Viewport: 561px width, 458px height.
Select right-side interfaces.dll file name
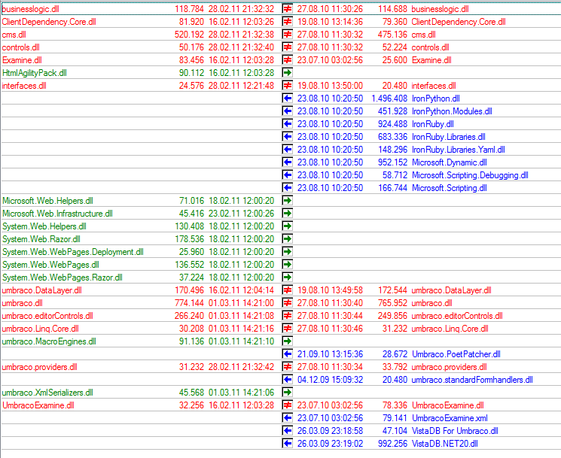(434, 86)
